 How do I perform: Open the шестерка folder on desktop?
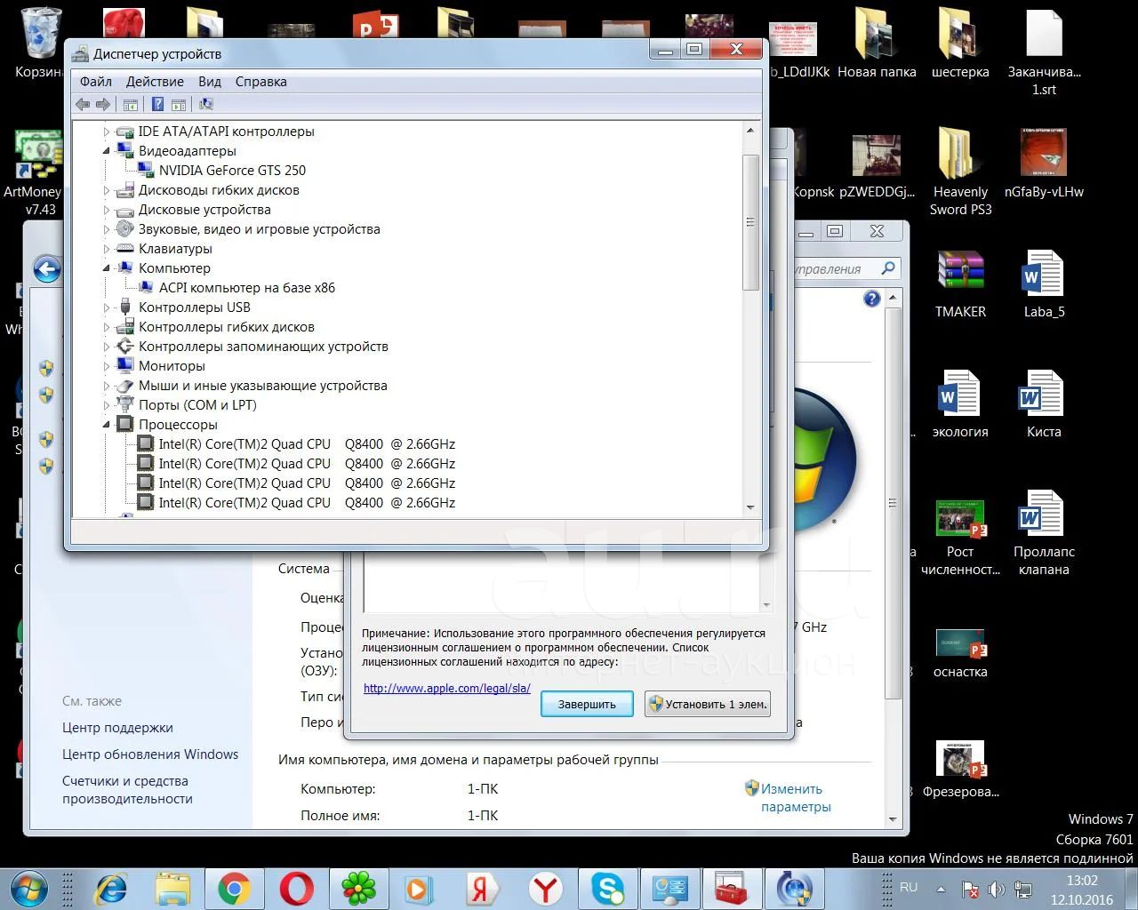960,43
